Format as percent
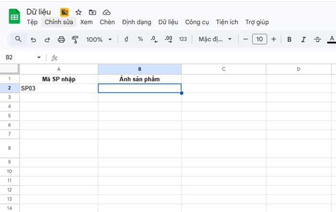The height and width of the screenshot is (212, 336). pyautogui.click(x=140, y=39)
